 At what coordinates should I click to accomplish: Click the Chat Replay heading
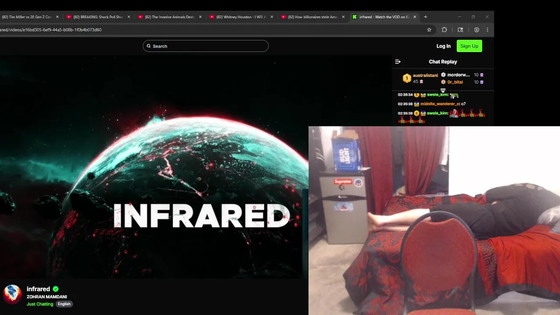443,62
